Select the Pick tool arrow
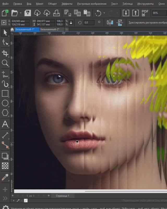This screenshot has width=167, height=209. [5, 32]
